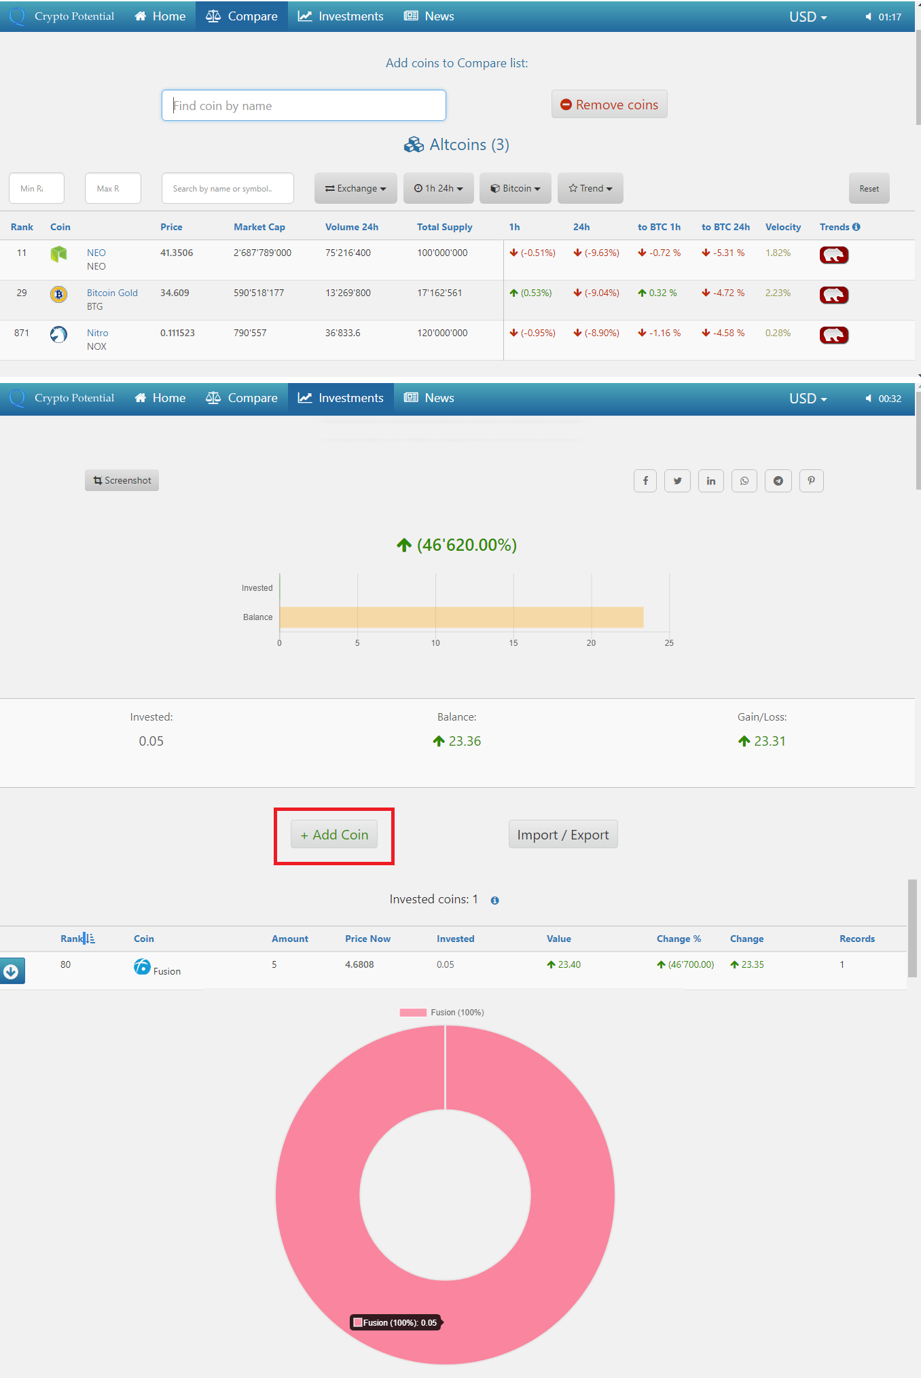Sort altcoins by Total Supply column
This screenshot has height=1378, width=921.
click(445, 227)
